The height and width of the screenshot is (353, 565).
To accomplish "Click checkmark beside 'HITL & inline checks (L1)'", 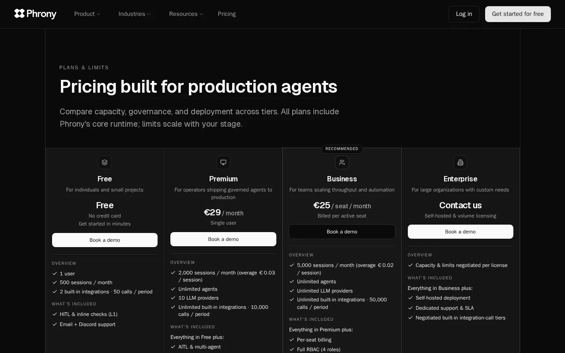I will click(x=55, y=314).
